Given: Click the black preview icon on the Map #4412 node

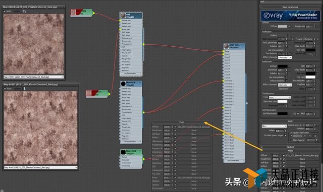Looking at the screenshot, I should pos(123,152).
